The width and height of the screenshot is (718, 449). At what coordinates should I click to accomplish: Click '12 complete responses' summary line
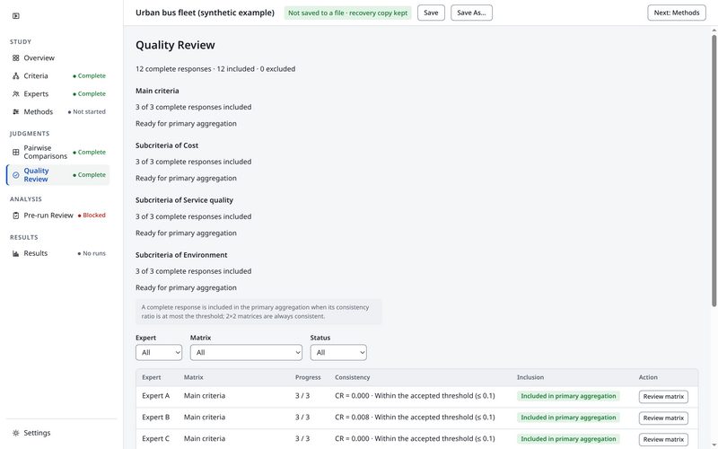(215, 69)
